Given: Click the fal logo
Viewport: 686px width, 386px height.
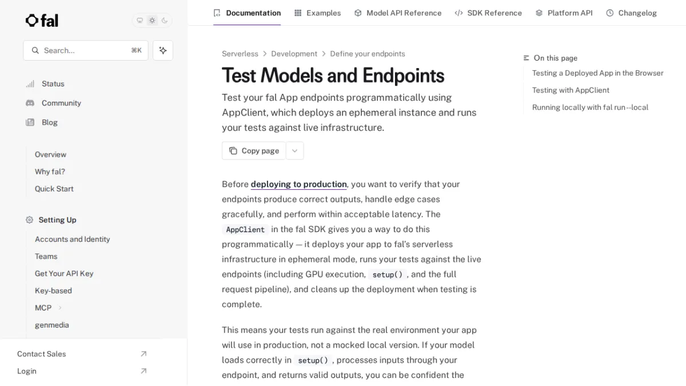Looking at the screenshot, I should [42, 21].
